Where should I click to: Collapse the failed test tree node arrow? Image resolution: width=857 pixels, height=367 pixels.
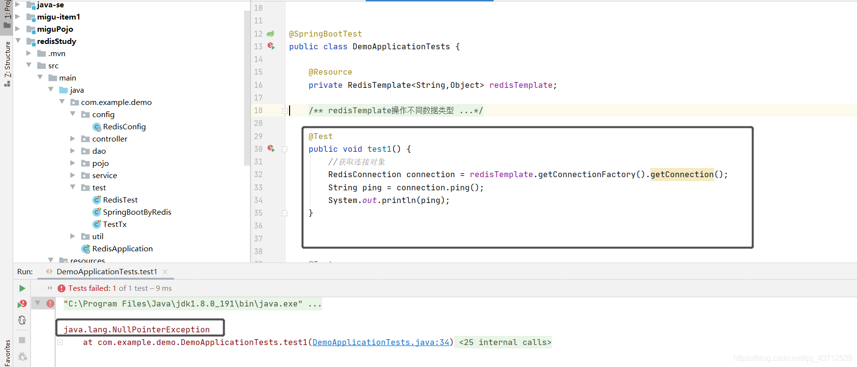click(38, 303)
